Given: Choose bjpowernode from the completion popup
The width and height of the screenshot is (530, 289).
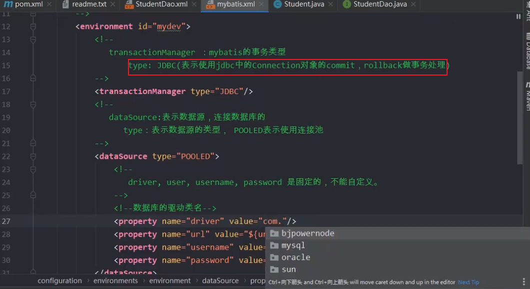Looking at the screenshot, I should tap(397, 233).
